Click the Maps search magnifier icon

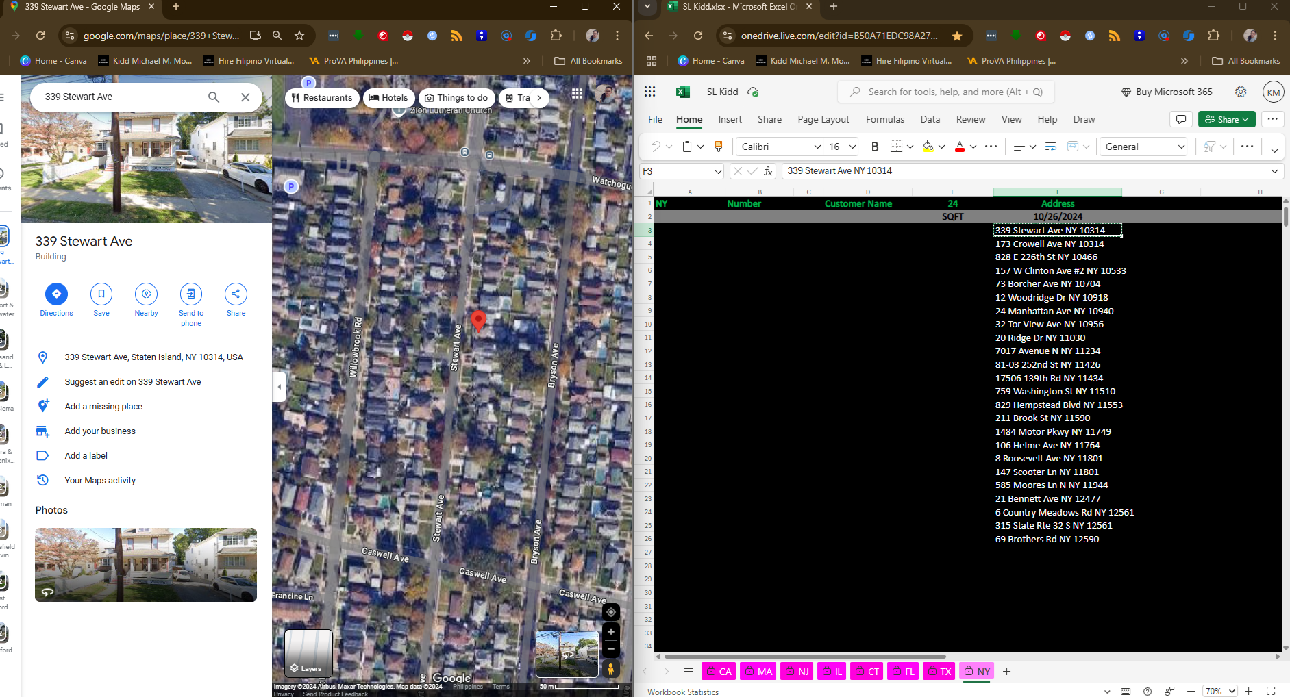pos(214,97)
